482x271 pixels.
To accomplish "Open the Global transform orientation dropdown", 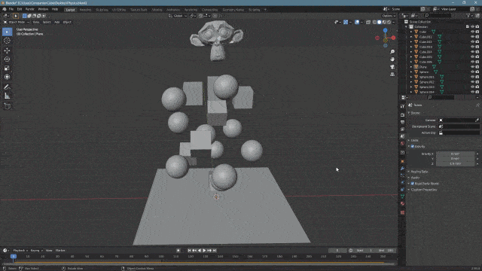I will coord(178,16).
